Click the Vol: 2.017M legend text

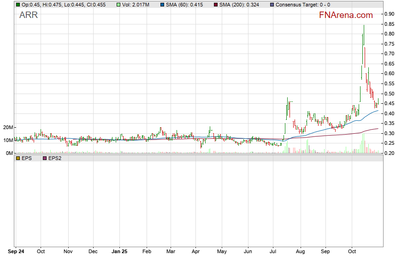(136, 5)
